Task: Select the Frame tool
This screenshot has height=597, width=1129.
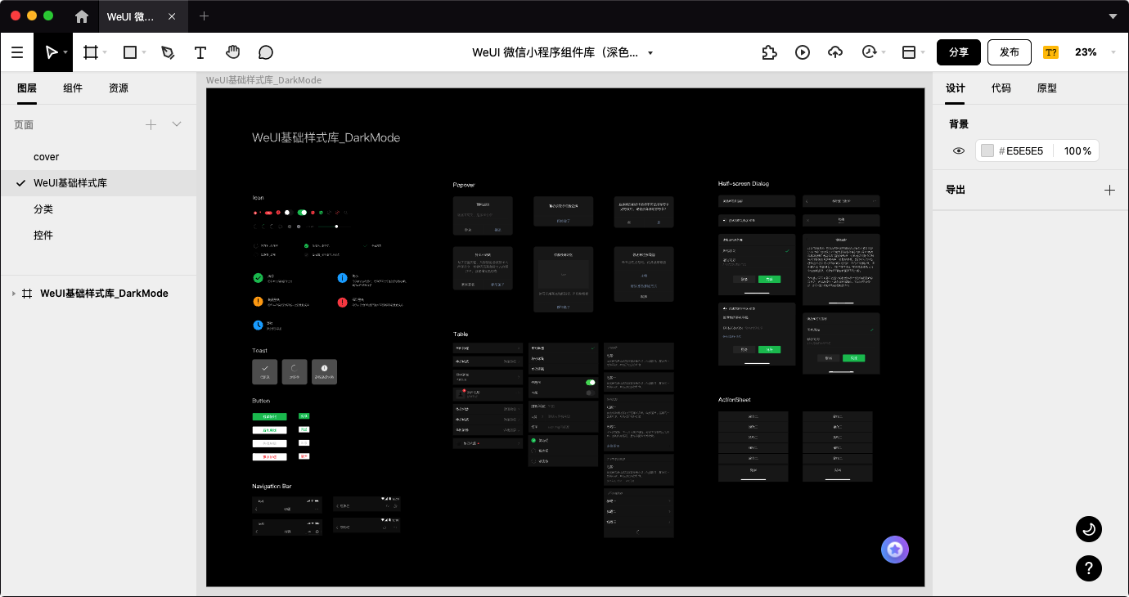Action: tap(91, 52)
